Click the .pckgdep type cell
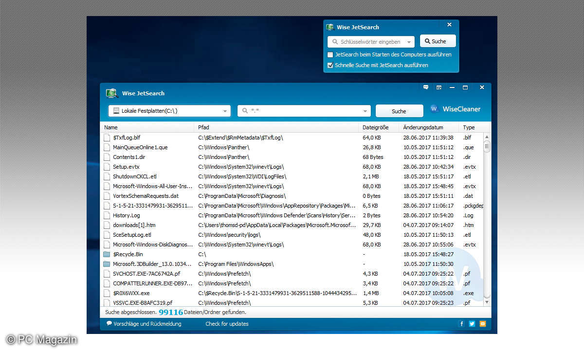The image size is (584, 350). point(474,206)
